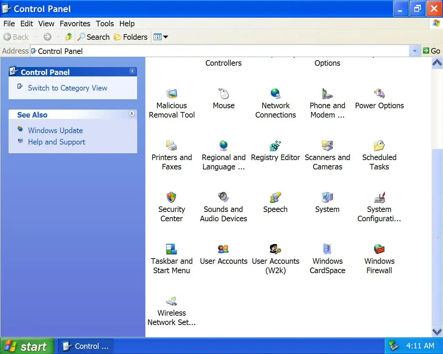443x354 pixels.
Task: Click the system tray network icon
Action: (393, 346)
